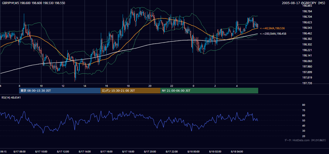Click RSI axis level 80
The image size is (329, 154).
click(304, 105)
